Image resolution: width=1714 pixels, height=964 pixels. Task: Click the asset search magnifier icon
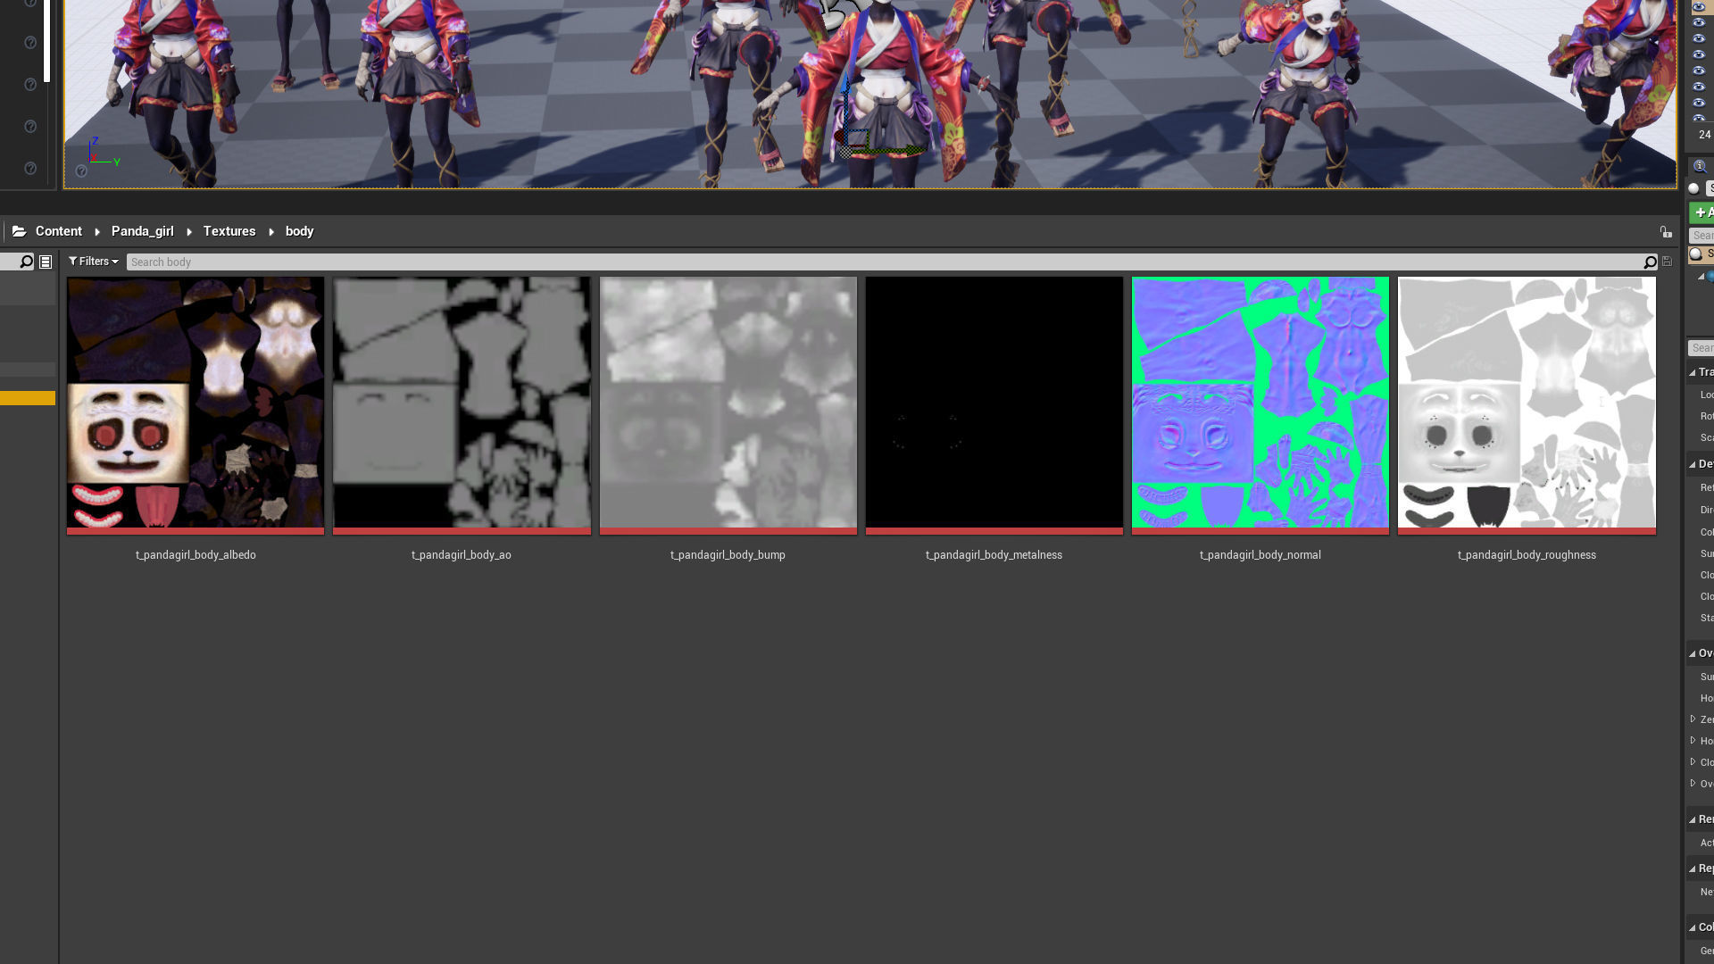[1650, 262]
